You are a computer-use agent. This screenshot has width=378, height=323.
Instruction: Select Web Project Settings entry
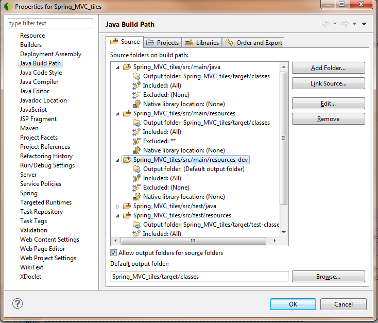[x=48, y=258]
